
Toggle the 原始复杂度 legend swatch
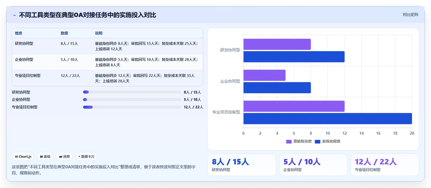(x=289, y=141)
